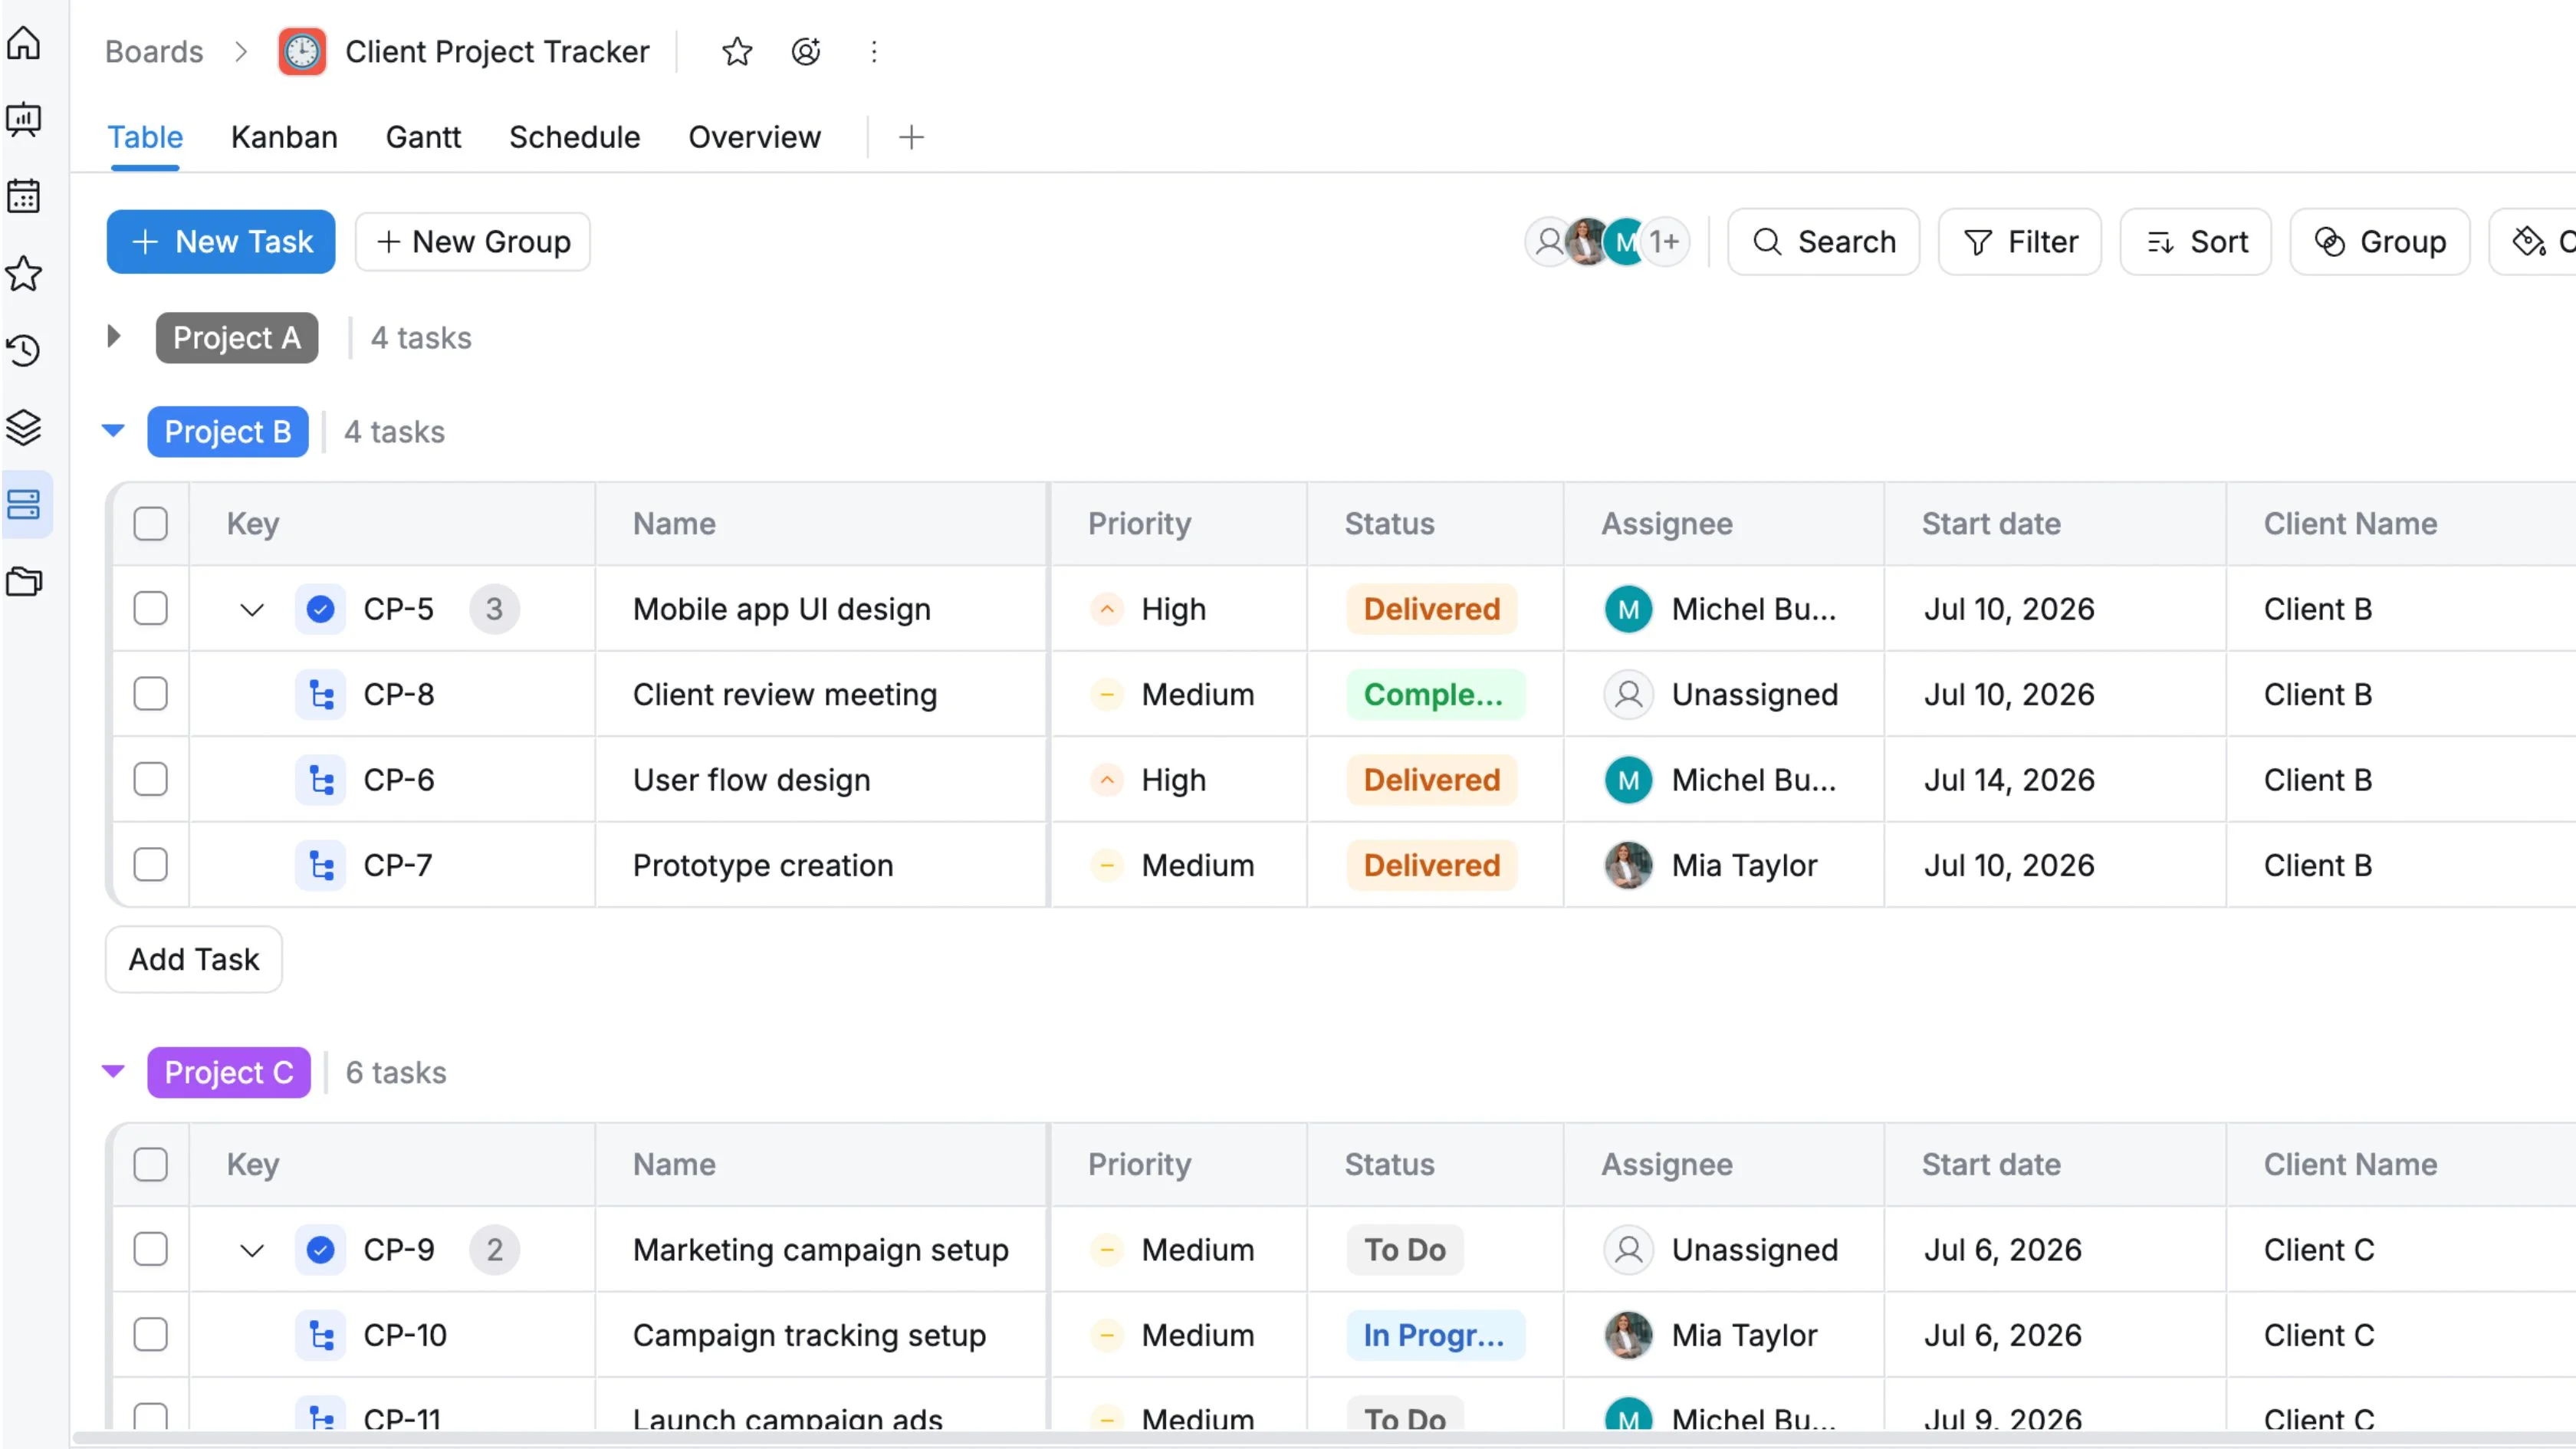Switch to the Kanban view tab

click(284, 137)
